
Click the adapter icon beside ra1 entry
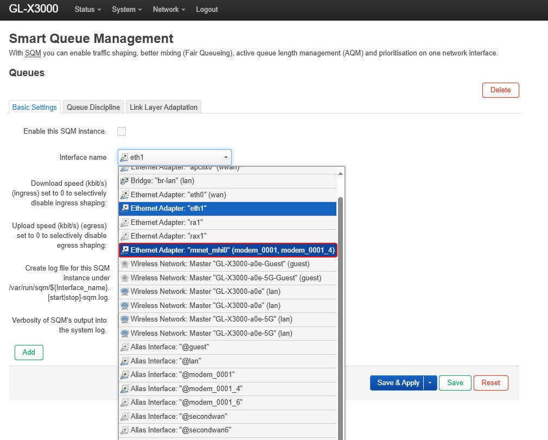(124, 222)
